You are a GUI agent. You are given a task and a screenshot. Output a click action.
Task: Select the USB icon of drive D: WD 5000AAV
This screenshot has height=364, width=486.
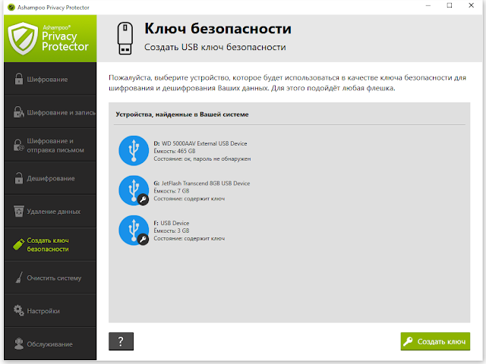(x=134, y=151)
